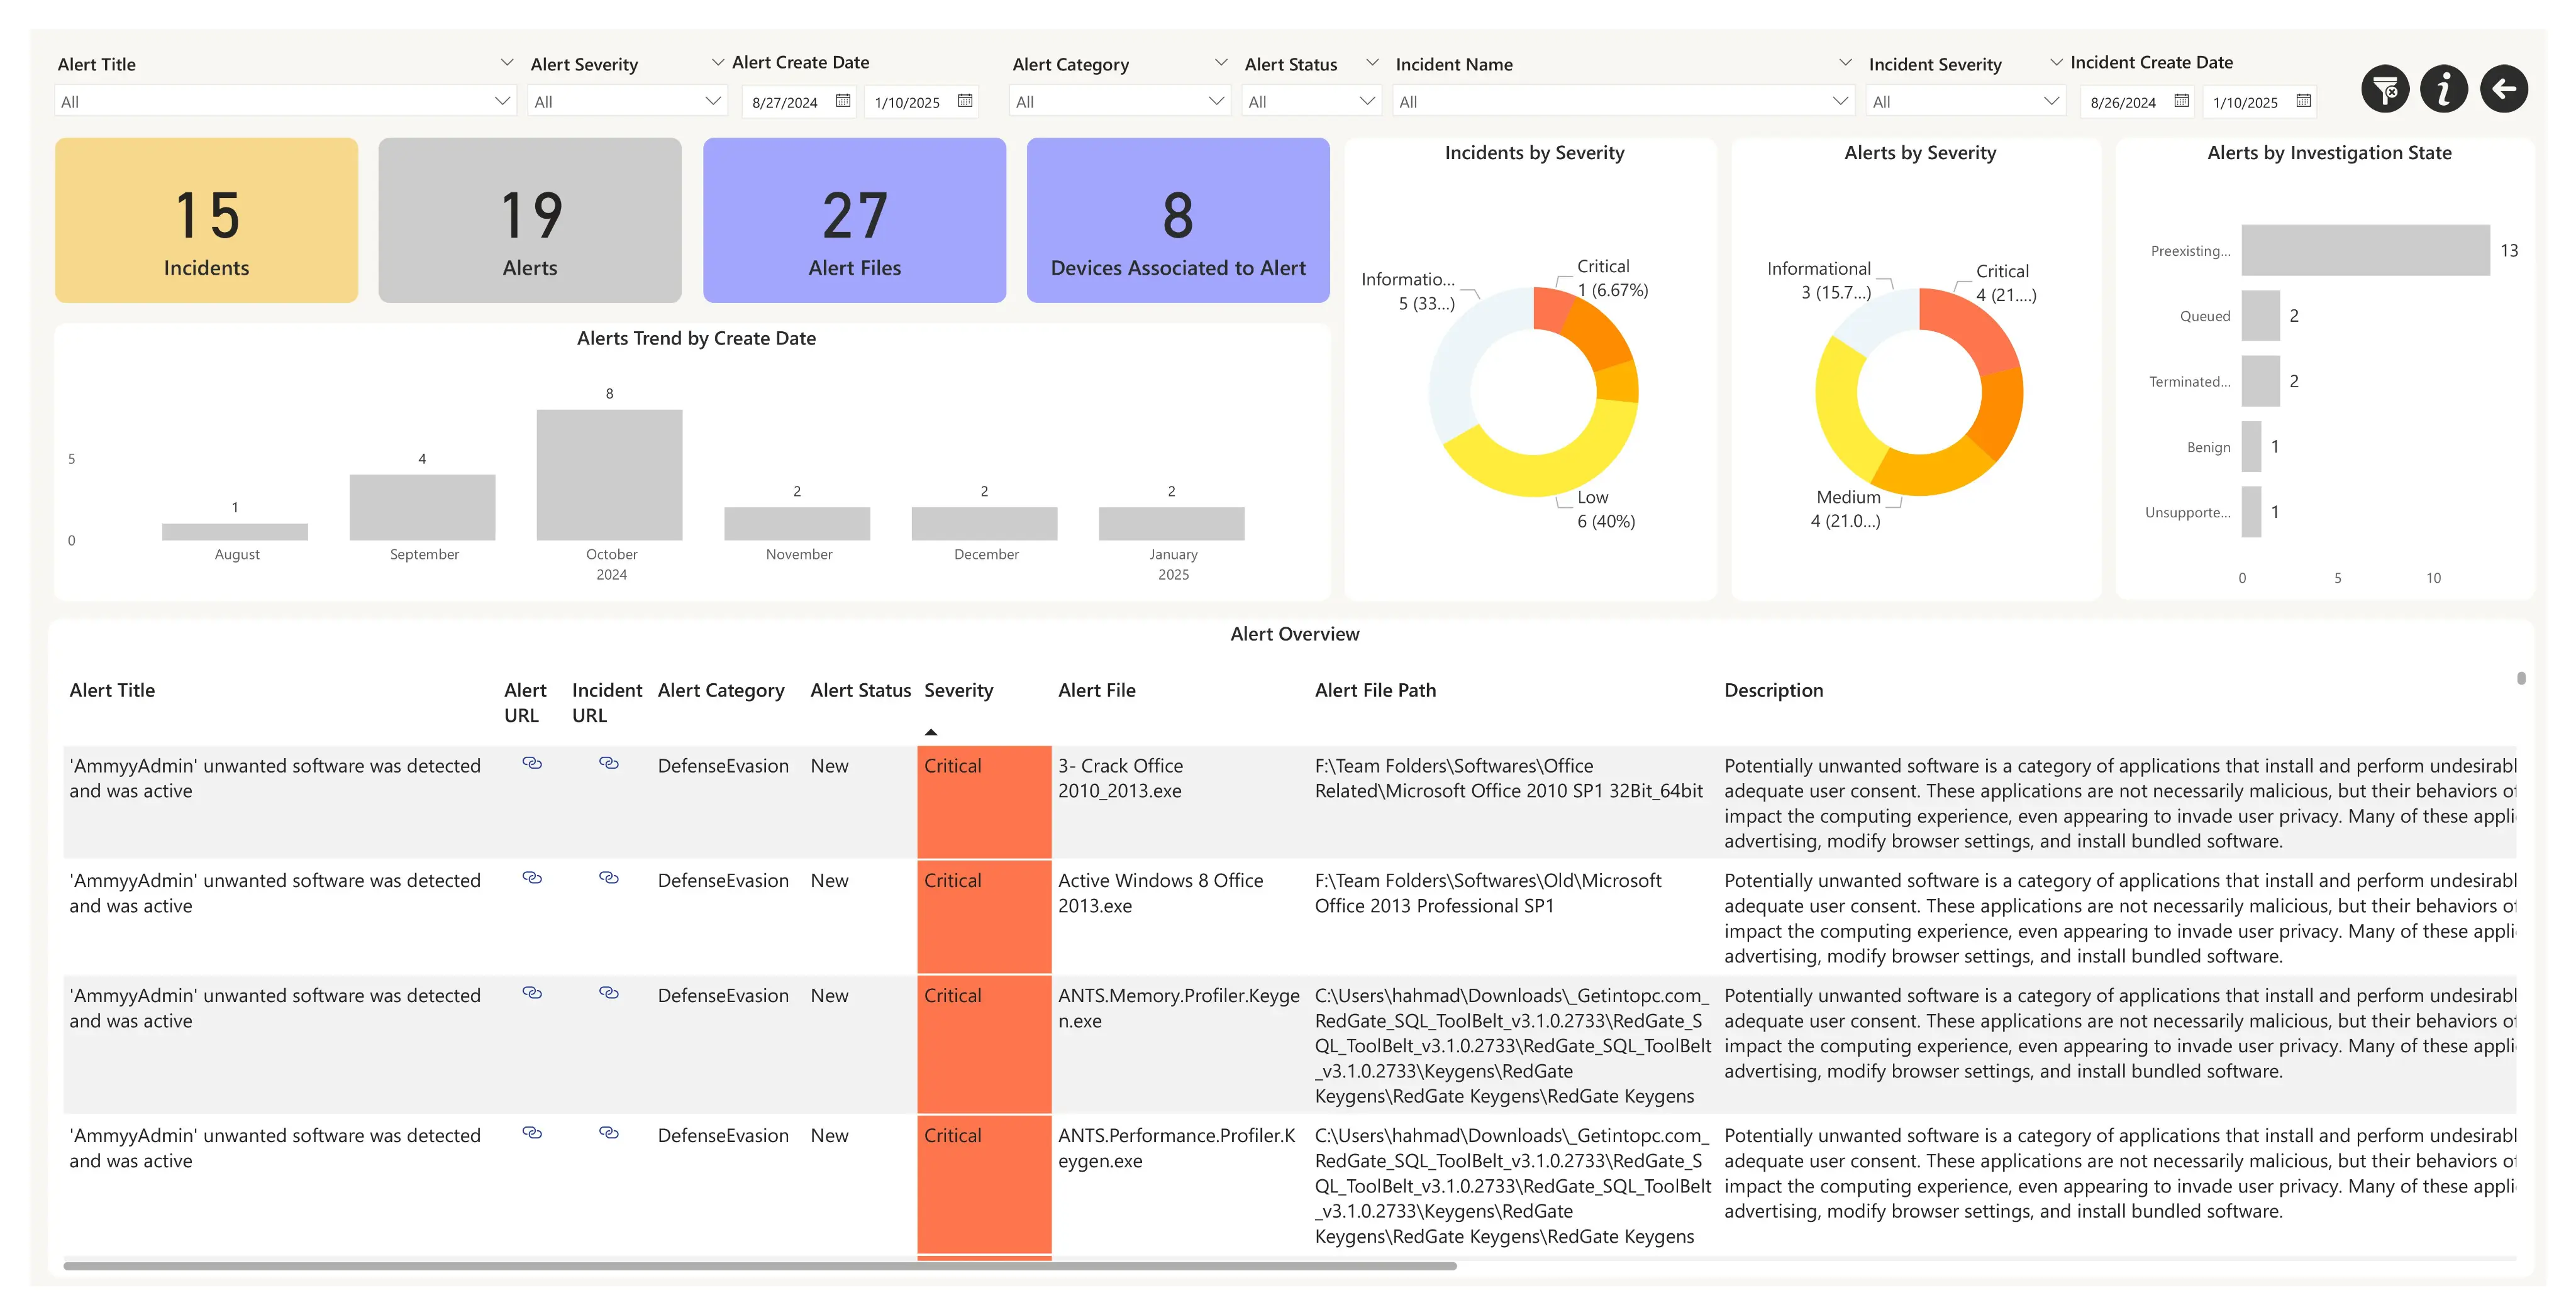2576x1315 pixels.
Task: Click the table horizontal scrollbar
Action: coord(760,1266)
